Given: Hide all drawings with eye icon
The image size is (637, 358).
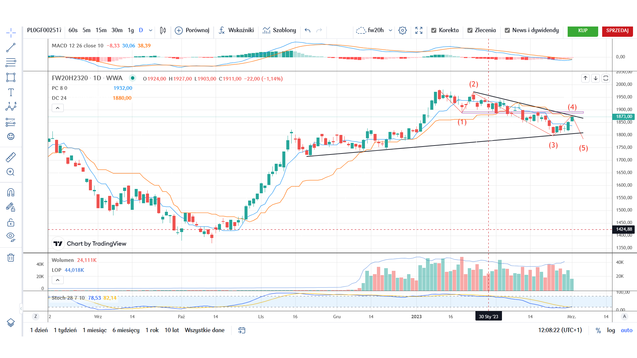Looking at the screenshot, I should tap(11, 237).
